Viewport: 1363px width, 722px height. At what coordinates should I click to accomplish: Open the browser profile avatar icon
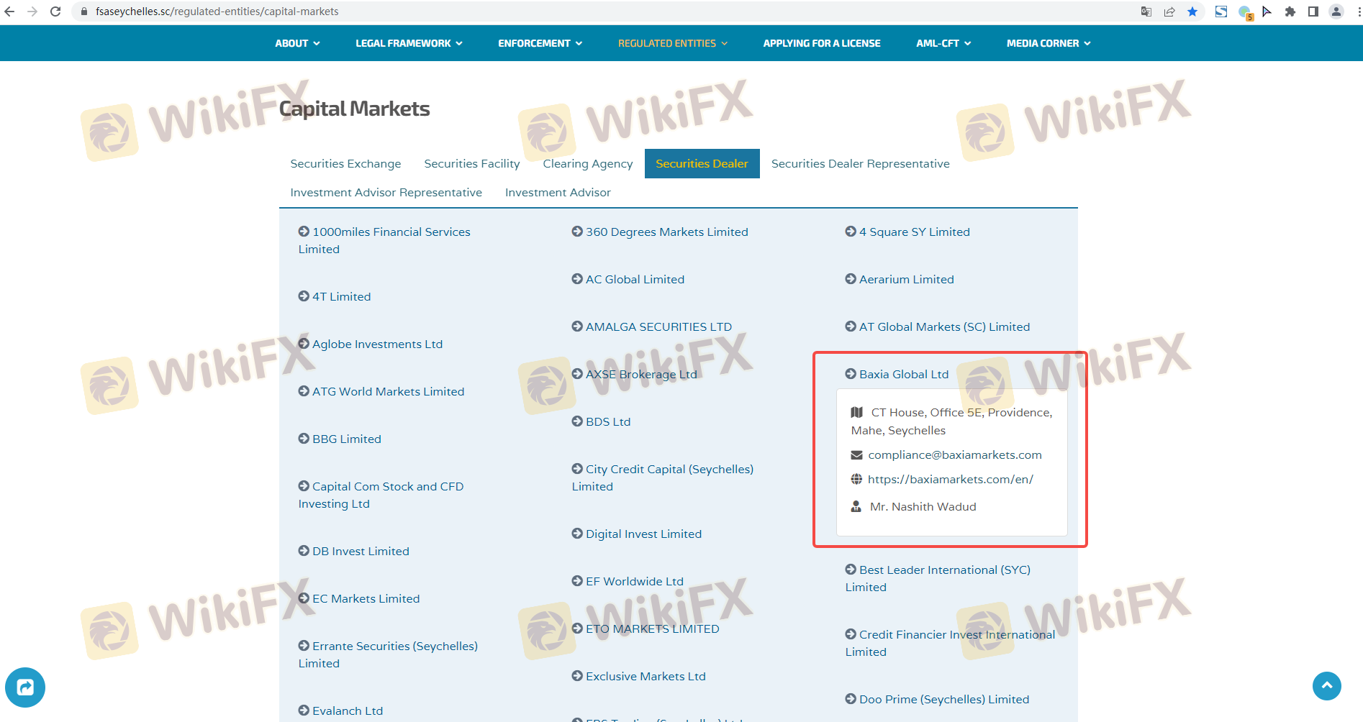coord(1336,12)
